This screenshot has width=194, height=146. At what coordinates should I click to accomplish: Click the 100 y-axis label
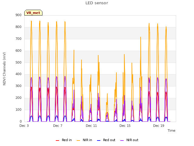click(18, 109)
